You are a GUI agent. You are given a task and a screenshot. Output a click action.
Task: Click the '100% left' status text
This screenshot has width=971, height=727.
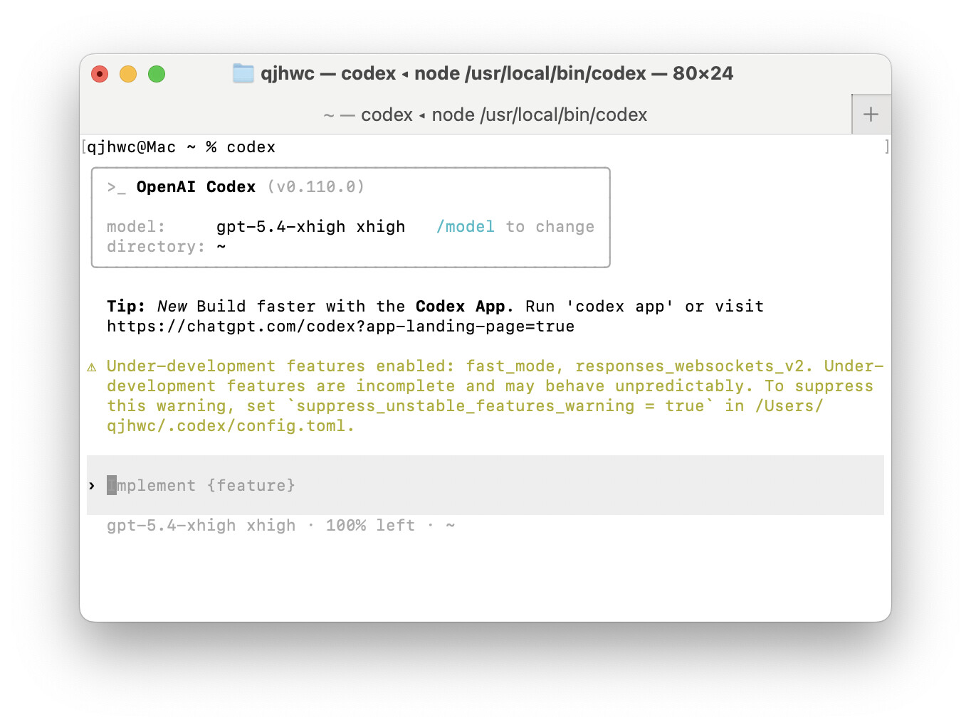tap(370, 526)
